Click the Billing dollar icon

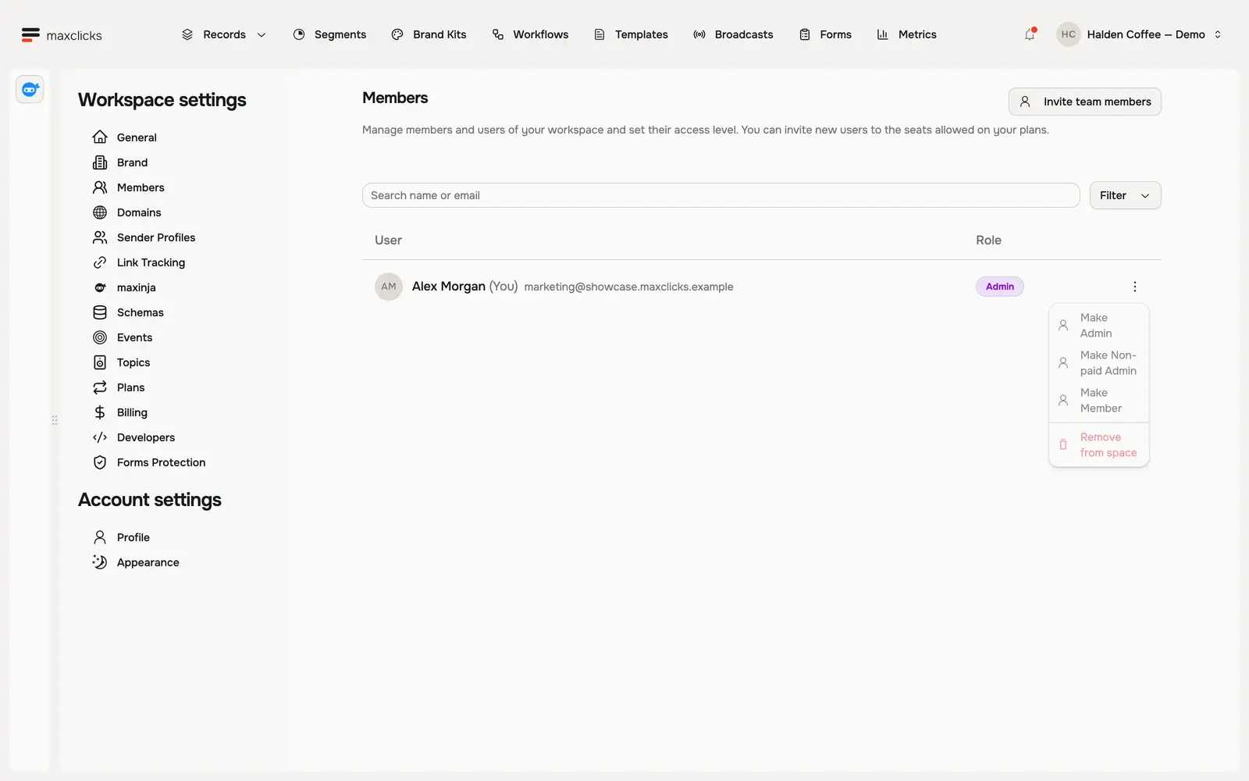(x=100, y=412)
